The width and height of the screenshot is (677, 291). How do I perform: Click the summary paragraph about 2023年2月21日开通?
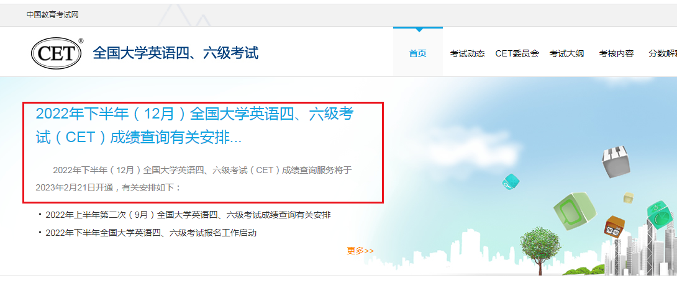coord(194,179)
